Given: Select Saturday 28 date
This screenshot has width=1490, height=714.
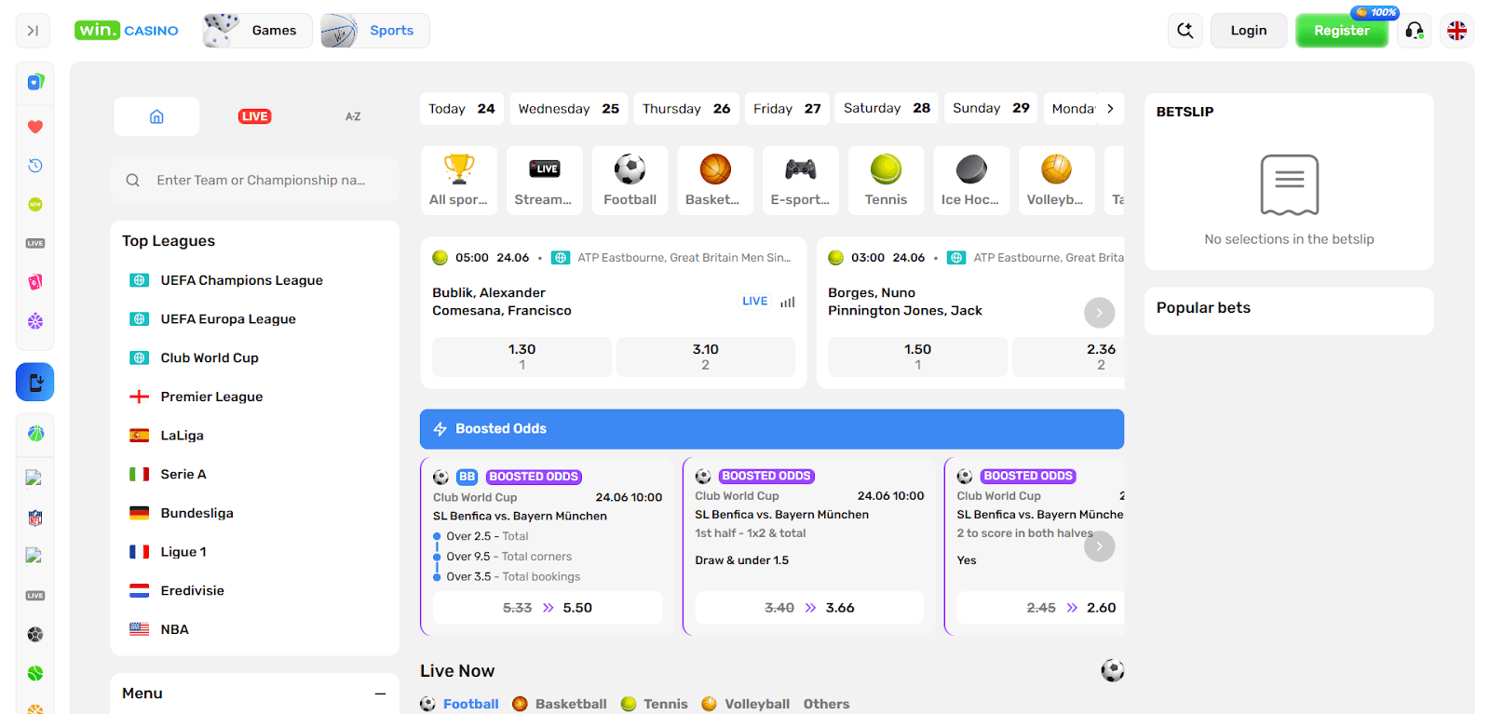Looking at the screenshot, I should [887, 109].
